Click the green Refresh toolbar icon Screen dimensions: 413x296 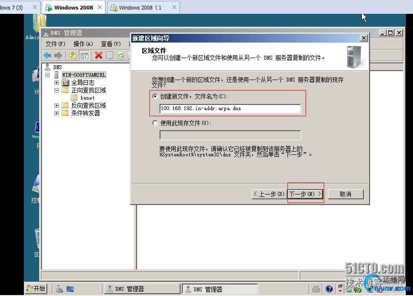click(121, 55)
